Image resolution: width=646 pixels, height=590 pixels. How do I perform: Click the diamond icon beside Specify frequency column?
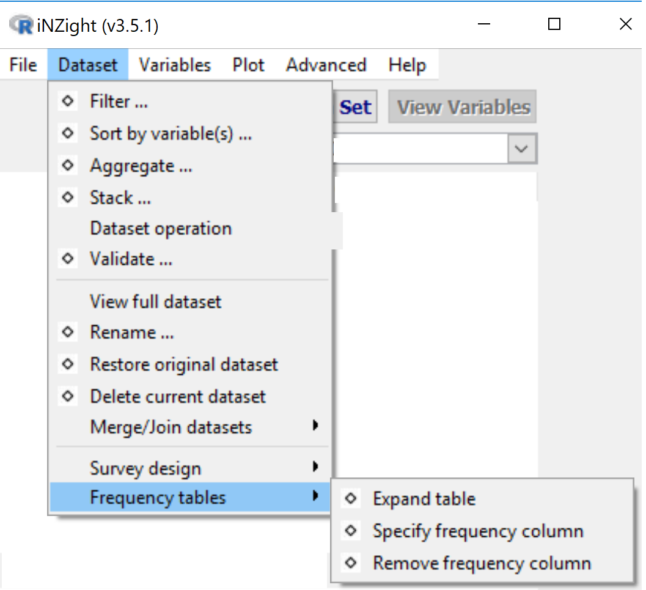(x=350, y=531)
